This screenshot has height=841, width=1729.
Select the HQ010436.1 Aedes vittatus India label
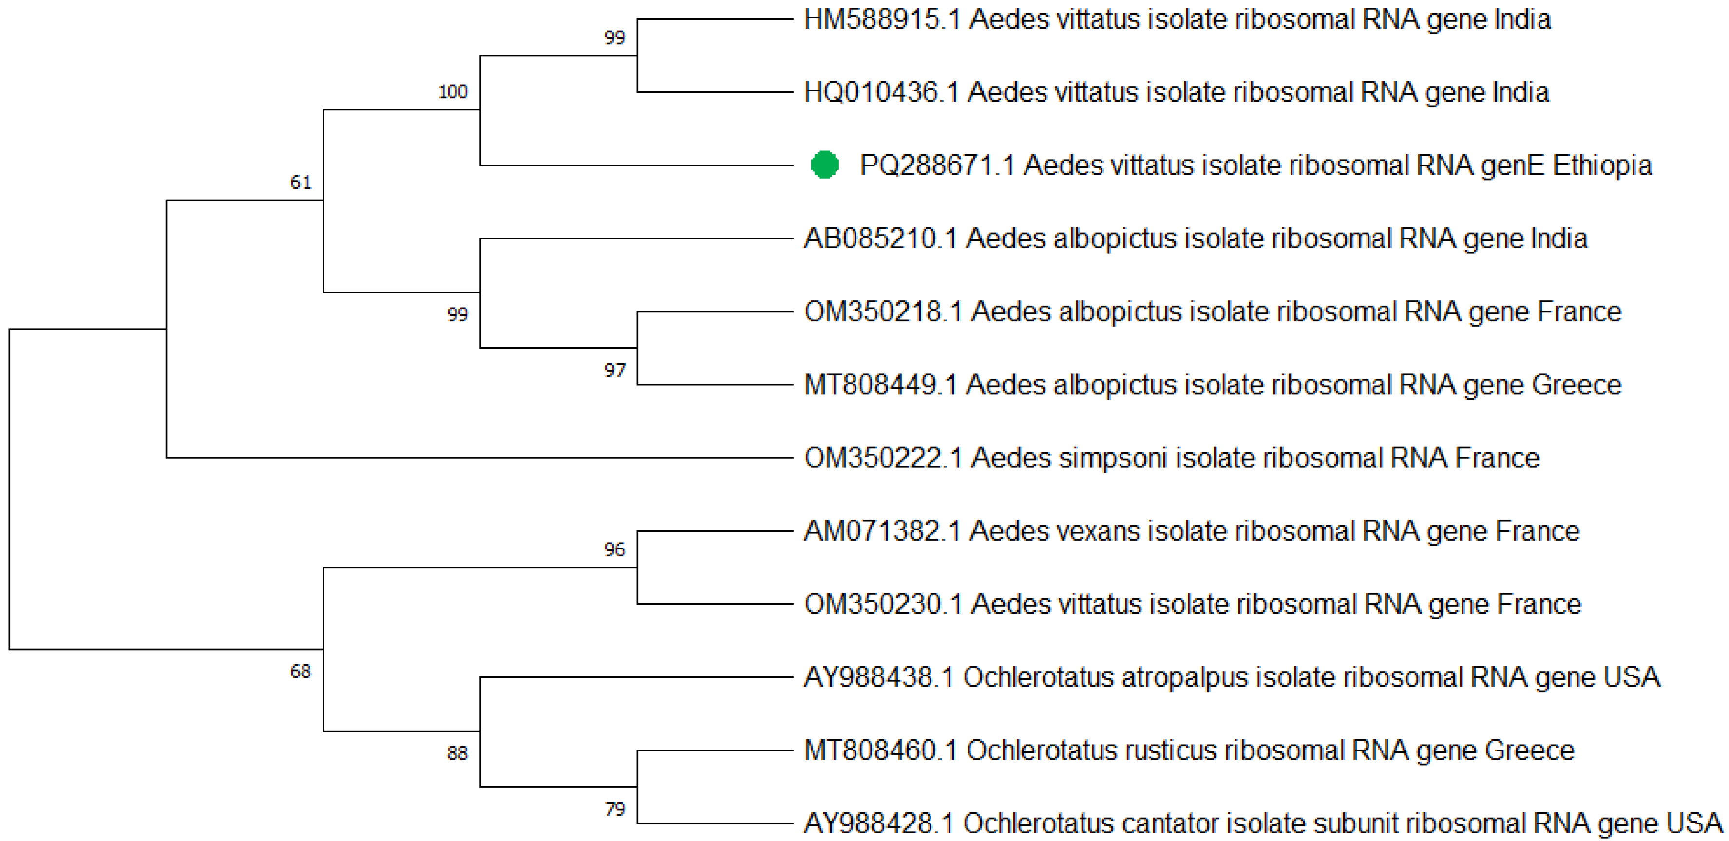tap(1176, 92)
